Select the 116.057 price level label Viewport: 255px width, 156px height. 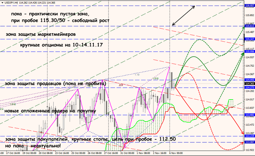[x=250, y=6]
